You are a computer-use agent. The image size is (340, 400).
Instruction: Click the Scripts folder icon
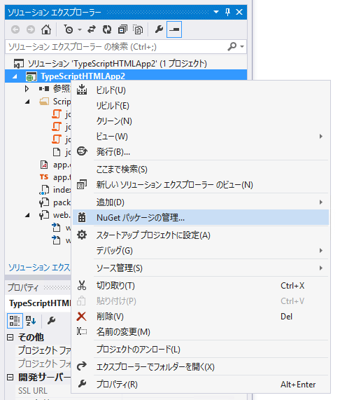click(44, 102)
